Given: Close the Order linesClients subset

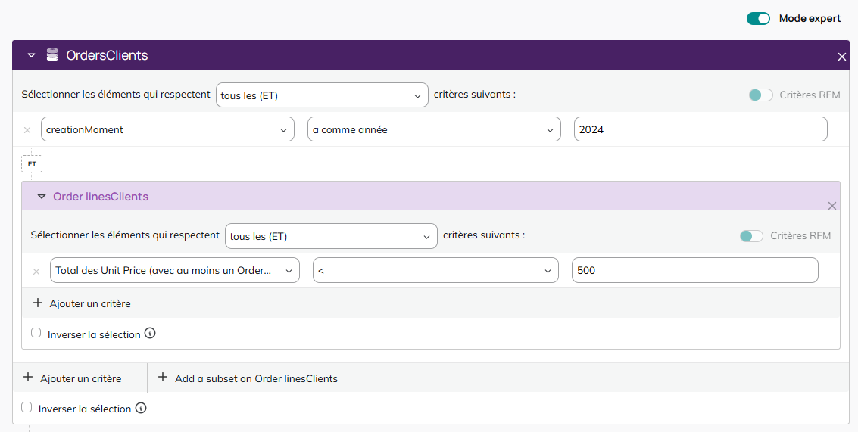Looking at the screenshot, I should [831, 206].
